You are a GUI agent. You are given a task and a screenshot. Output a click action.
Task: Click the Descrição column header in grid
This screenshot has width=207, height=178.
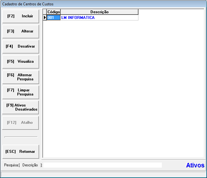99,12
